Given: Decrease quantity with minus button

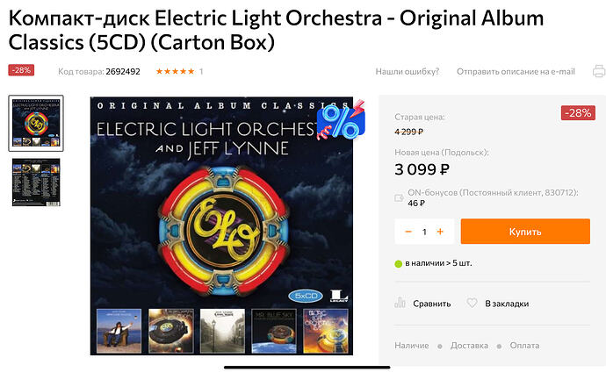Looking at the screenshot, I should [408, 232].
